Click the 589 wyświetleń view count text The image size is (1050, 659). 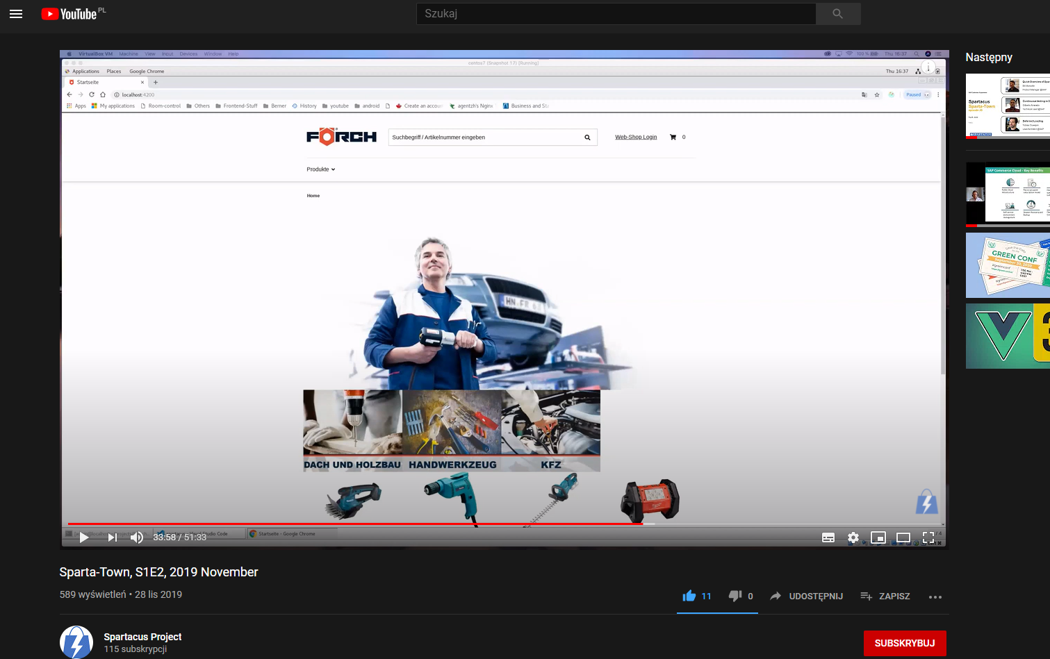point(93,594)
